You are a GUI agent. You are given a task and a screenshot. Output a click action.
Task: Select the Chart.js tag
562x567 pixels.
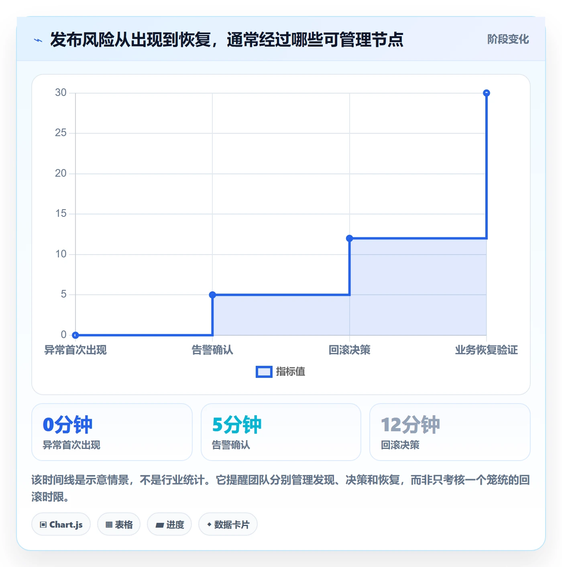[x=61, y=524]
